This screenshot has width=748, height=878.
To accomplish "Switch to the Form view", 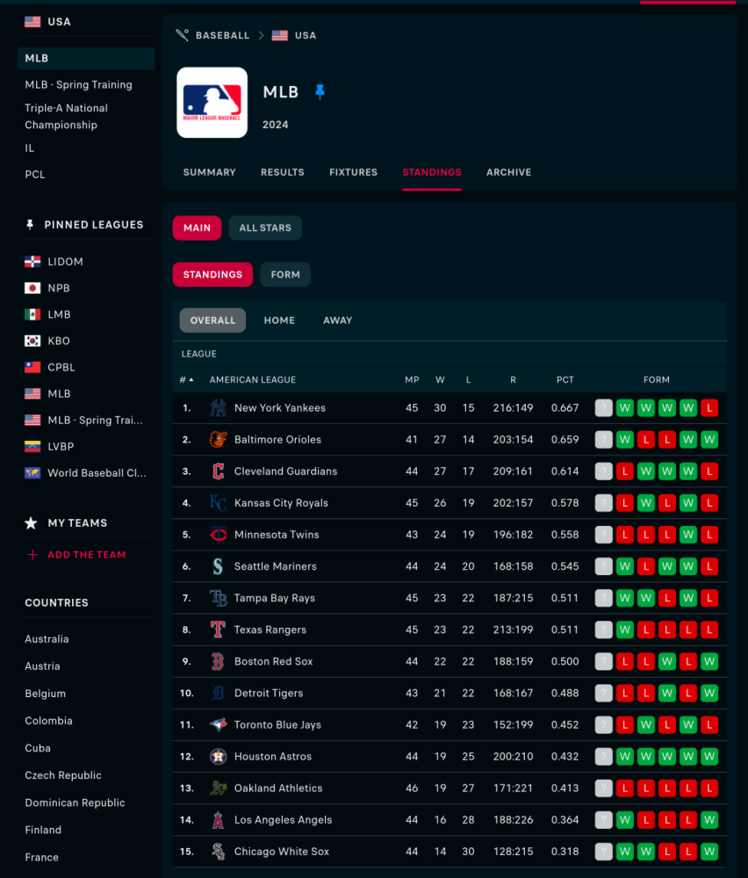I will [285, 274].
